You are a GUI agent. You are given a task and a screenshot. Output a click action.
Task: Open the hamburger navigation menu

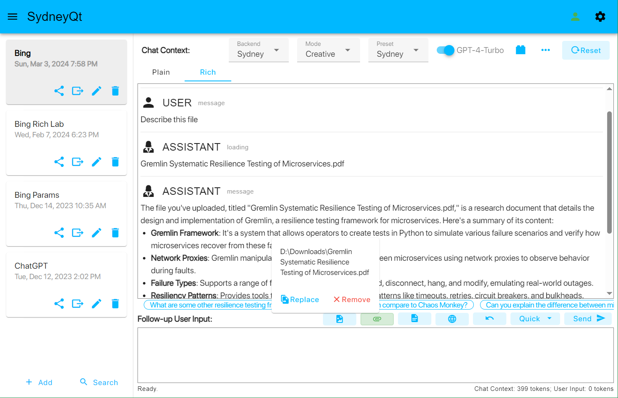(x=13, y=17)
